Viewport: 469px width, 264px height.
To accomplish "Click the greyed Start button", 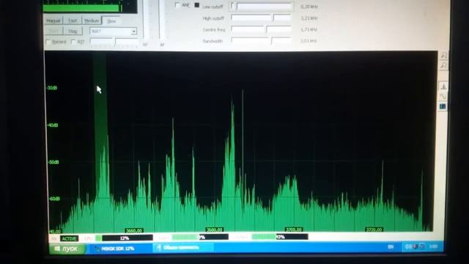I will coord(53,31).
